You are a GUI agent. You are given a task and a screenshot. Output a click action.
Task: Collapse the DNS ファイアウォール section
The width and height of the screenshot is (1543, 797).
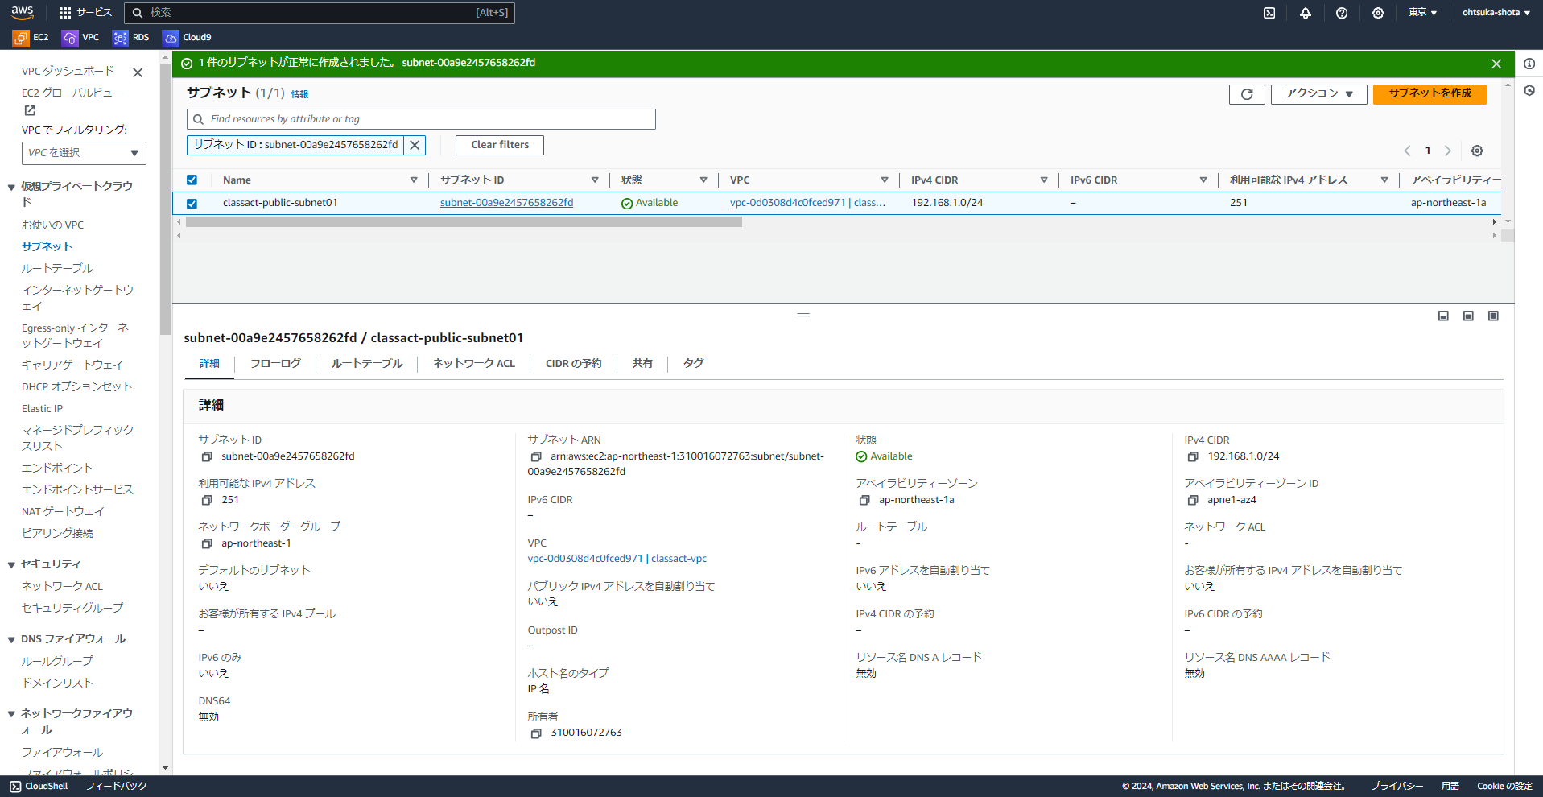tap(11, 640)
